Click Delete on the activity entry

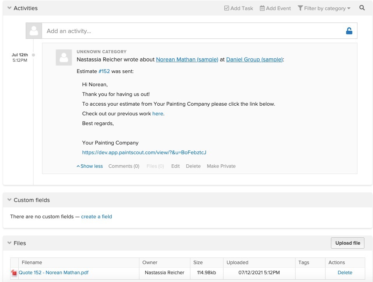[x=193, y=166]
